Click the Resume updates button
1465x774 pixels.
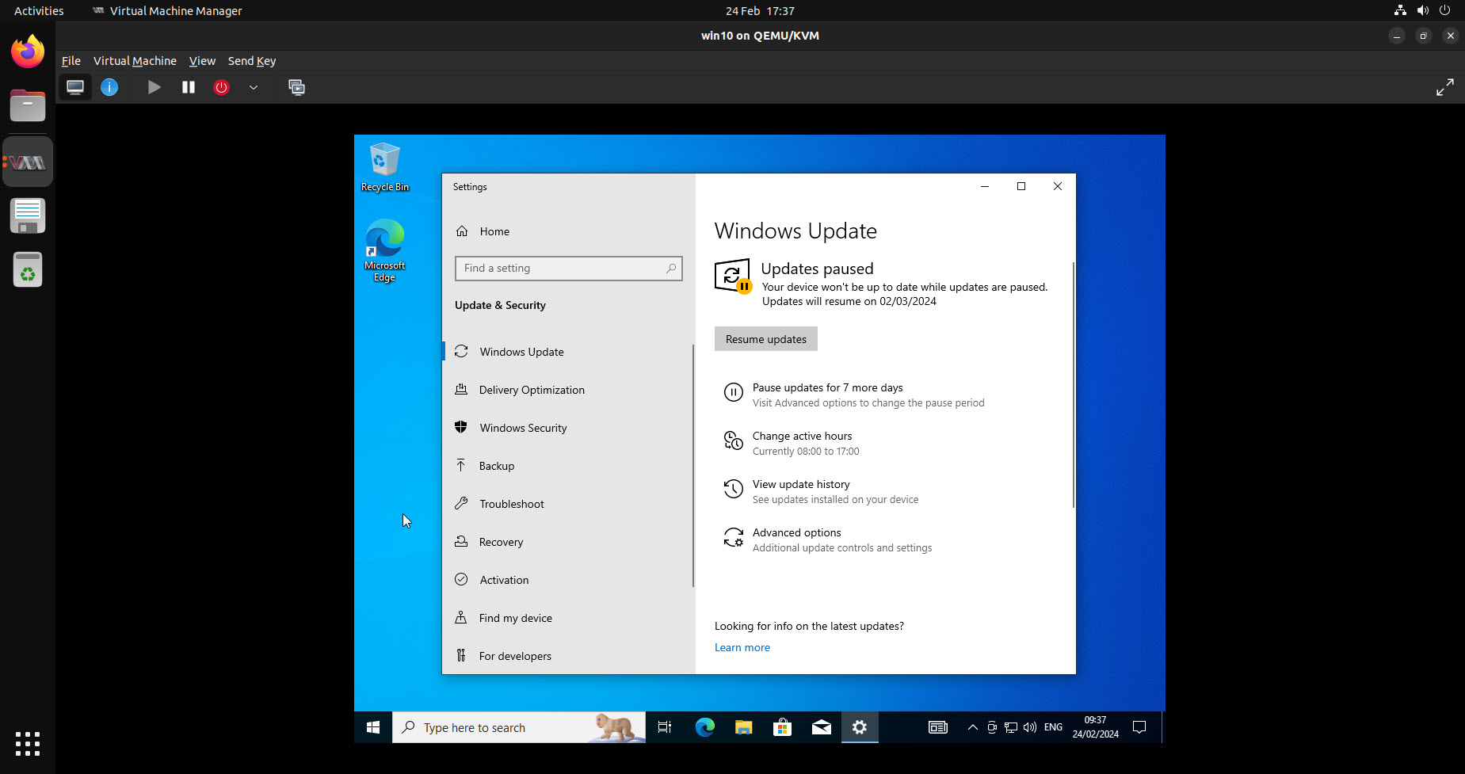(765, 338)
